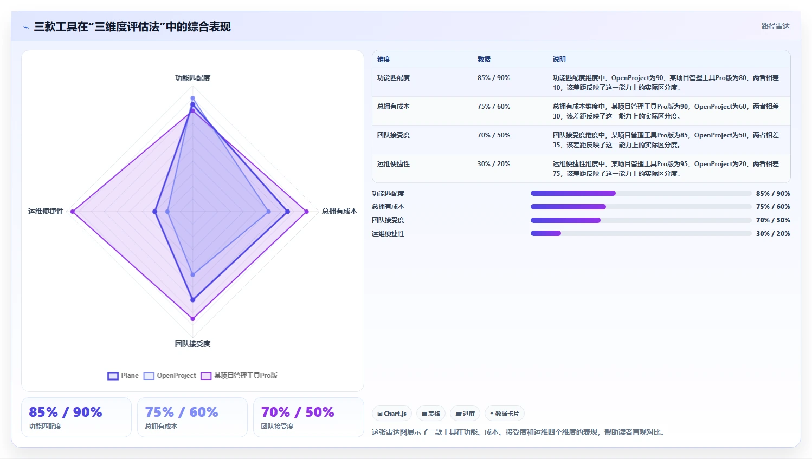
Task: Click the 路径雷达 label in the header
Action: [775, 26]
